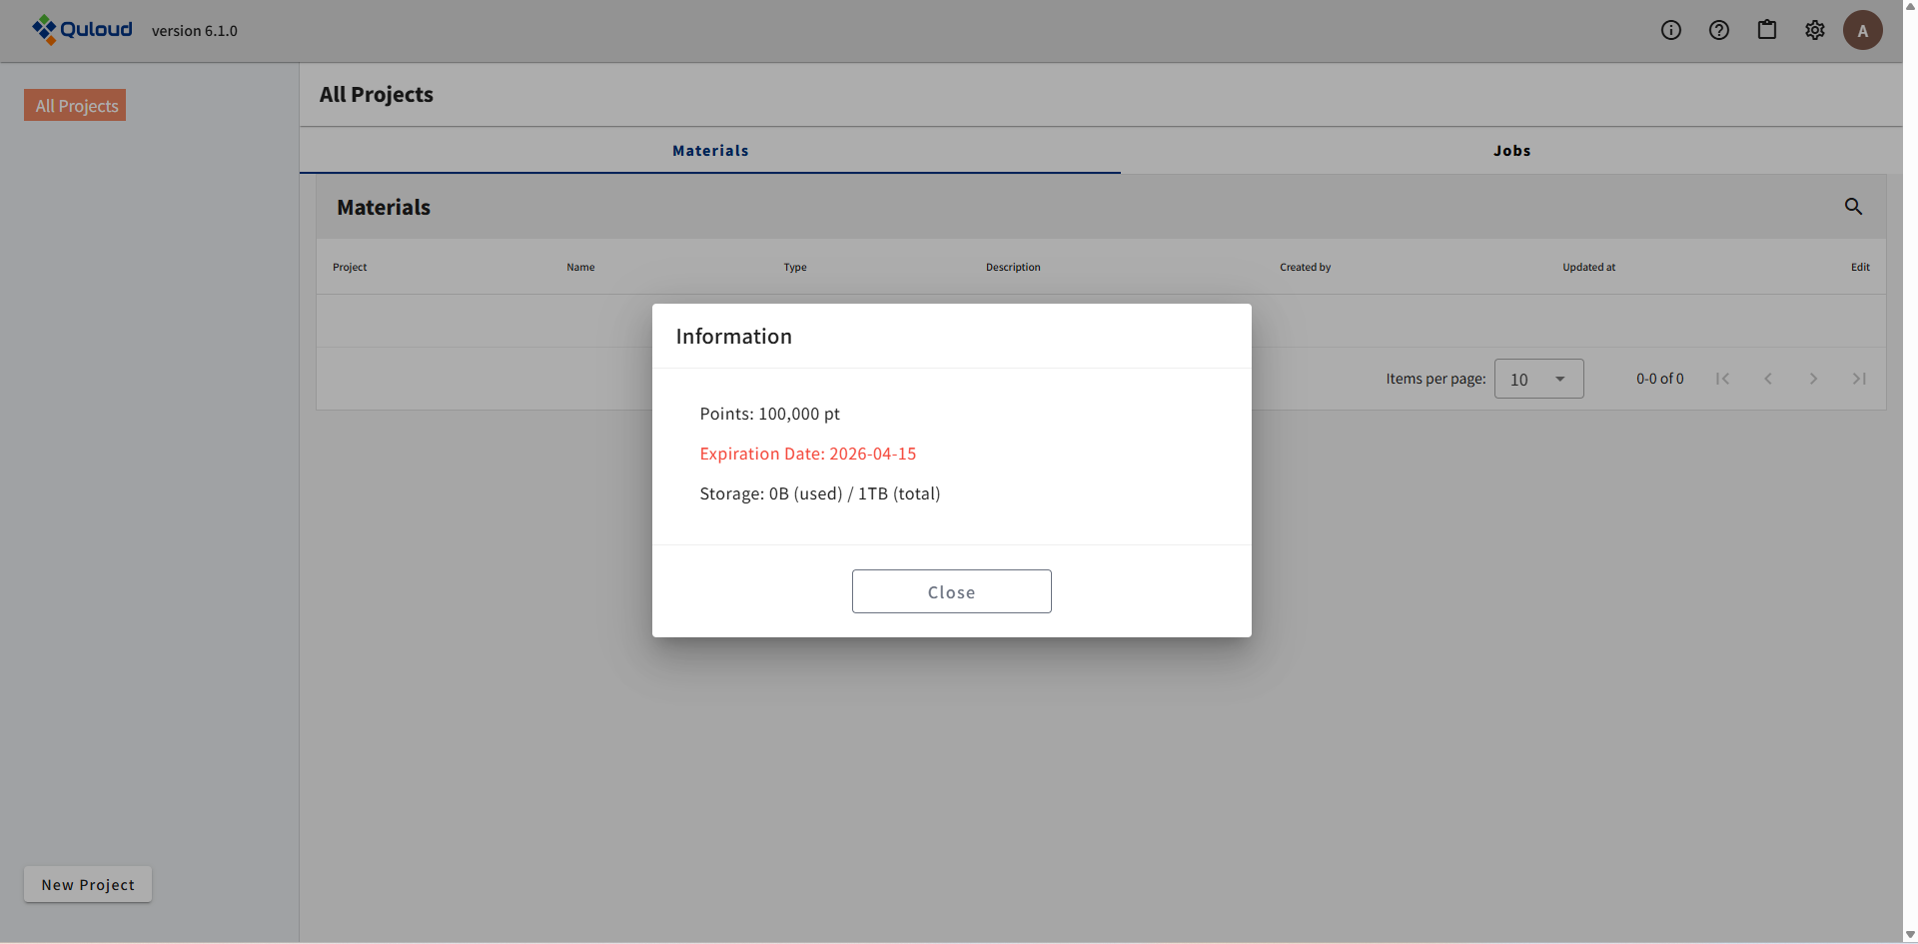
Task: Jump to last page of results
Action: (x=1859, y=379)
